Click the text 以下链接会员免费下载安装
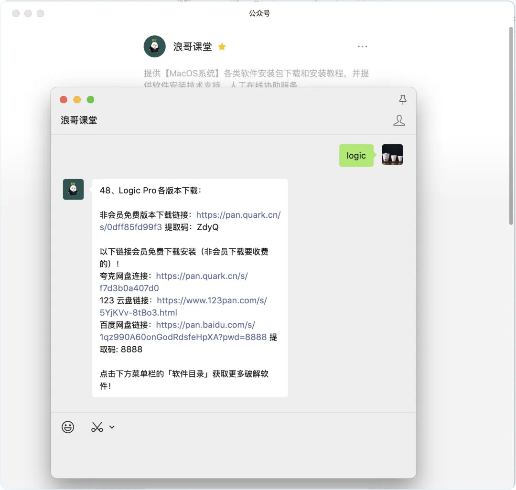The width and height of the screenshot is (516, 490). 148,252
